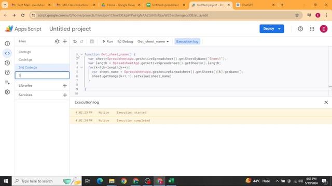Rename the Untitled project title

click(x=70, y=29)
